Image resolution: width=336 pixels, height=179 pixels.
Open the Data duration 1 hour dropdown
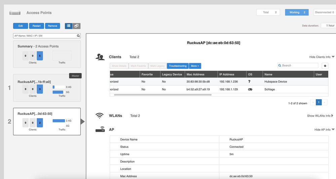pos(328,25)
